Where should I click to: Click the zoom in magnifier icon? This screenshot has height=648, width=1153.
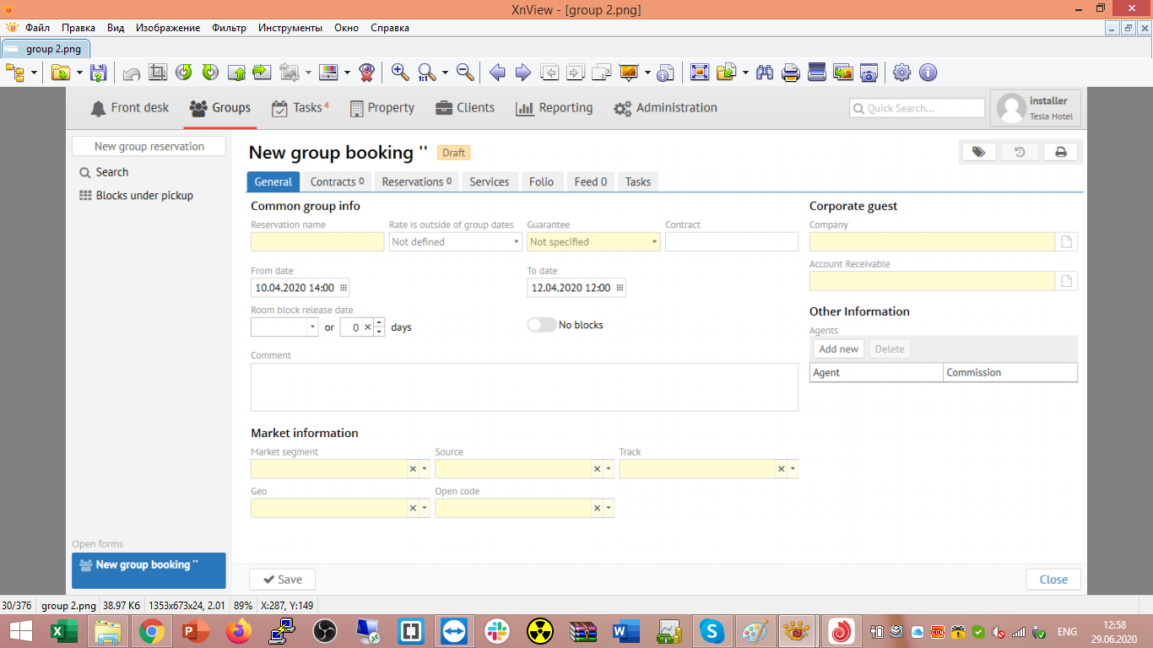click(400, 73)
